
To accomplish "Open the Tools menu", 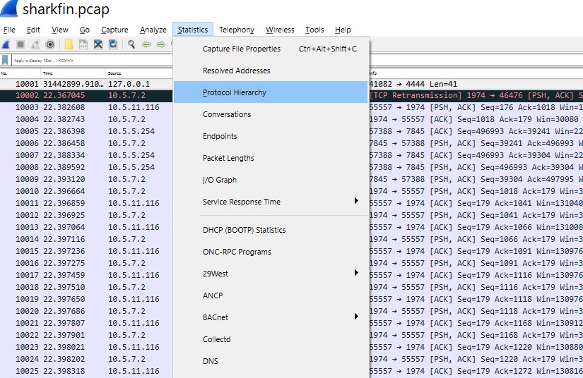I will click(314, 30).
